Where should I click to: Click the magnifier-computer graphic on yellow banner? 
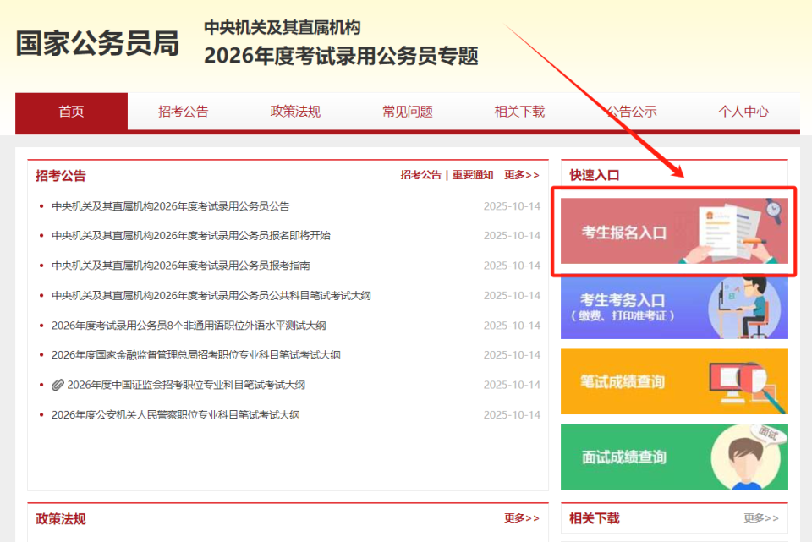(744, 382)
